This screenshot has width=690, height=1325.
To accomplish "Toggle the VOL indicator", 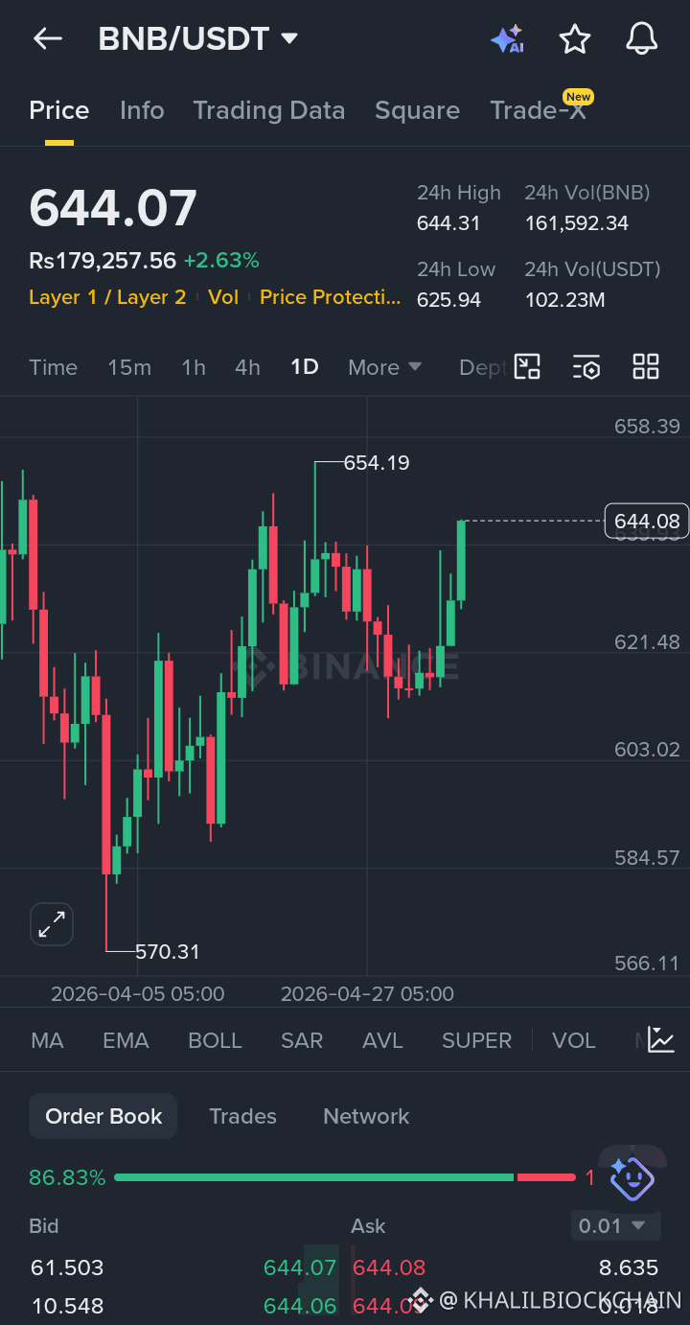I will [x=574, y=1040].
